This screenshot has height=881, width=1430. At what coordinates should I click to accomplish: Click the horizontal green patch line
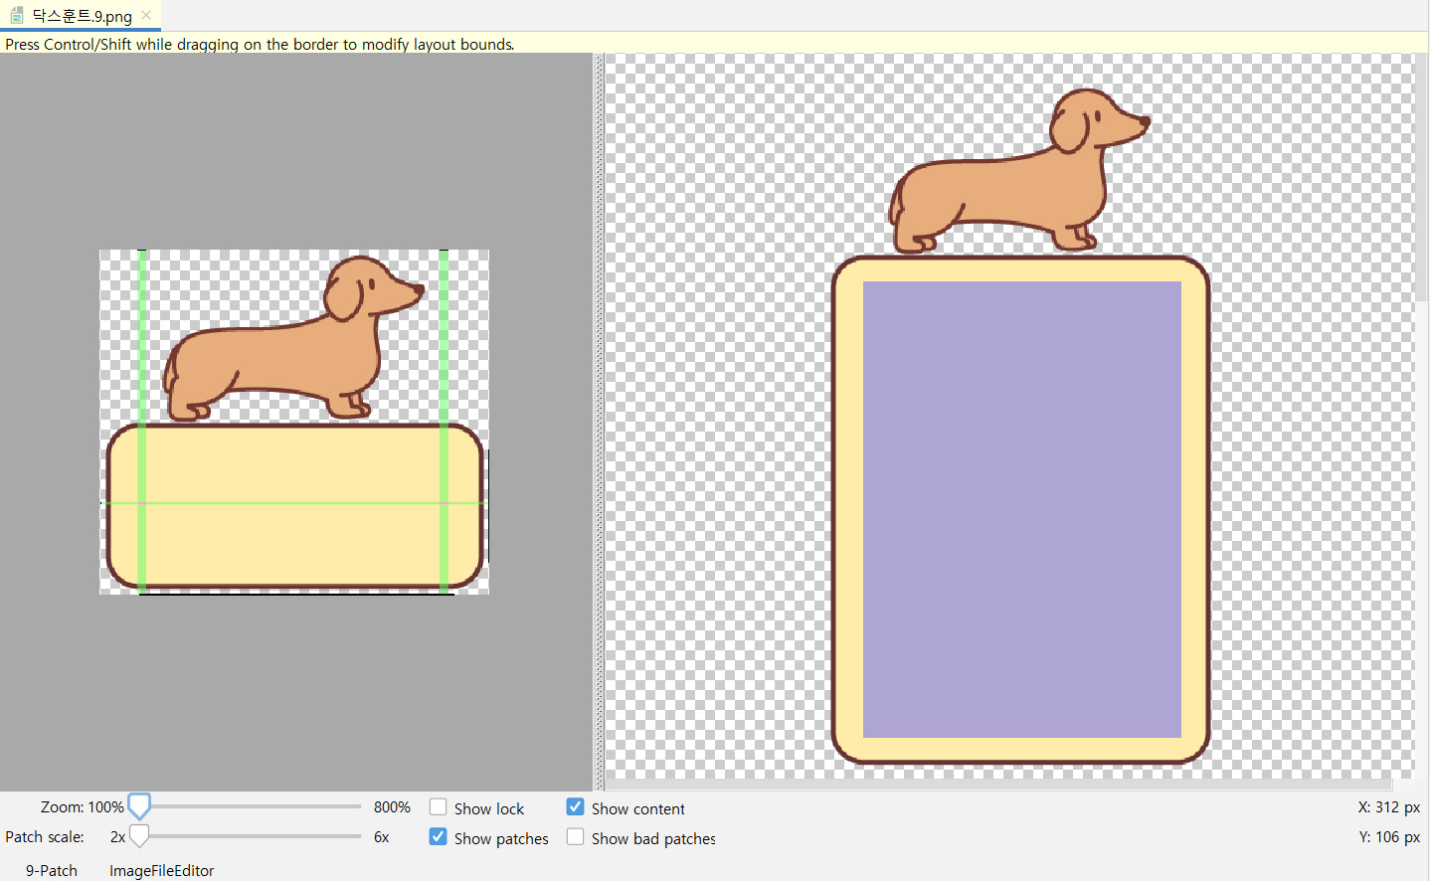pyautogui.click(x=293, y=503)
